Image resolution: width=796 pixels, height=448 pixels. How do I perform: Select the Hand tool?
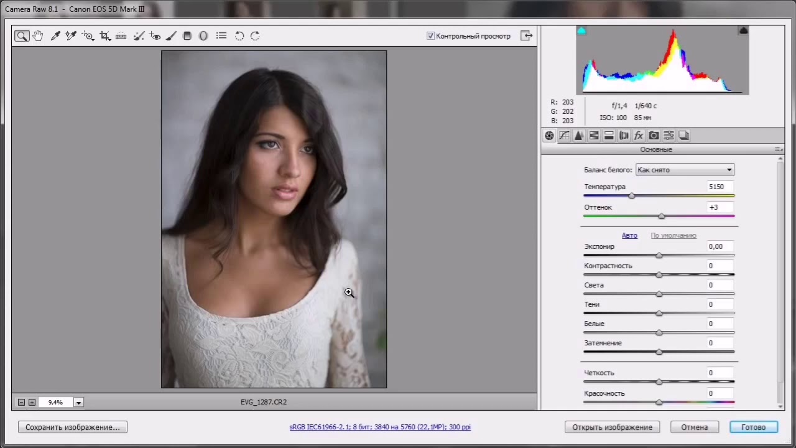(x=38, y=36)
